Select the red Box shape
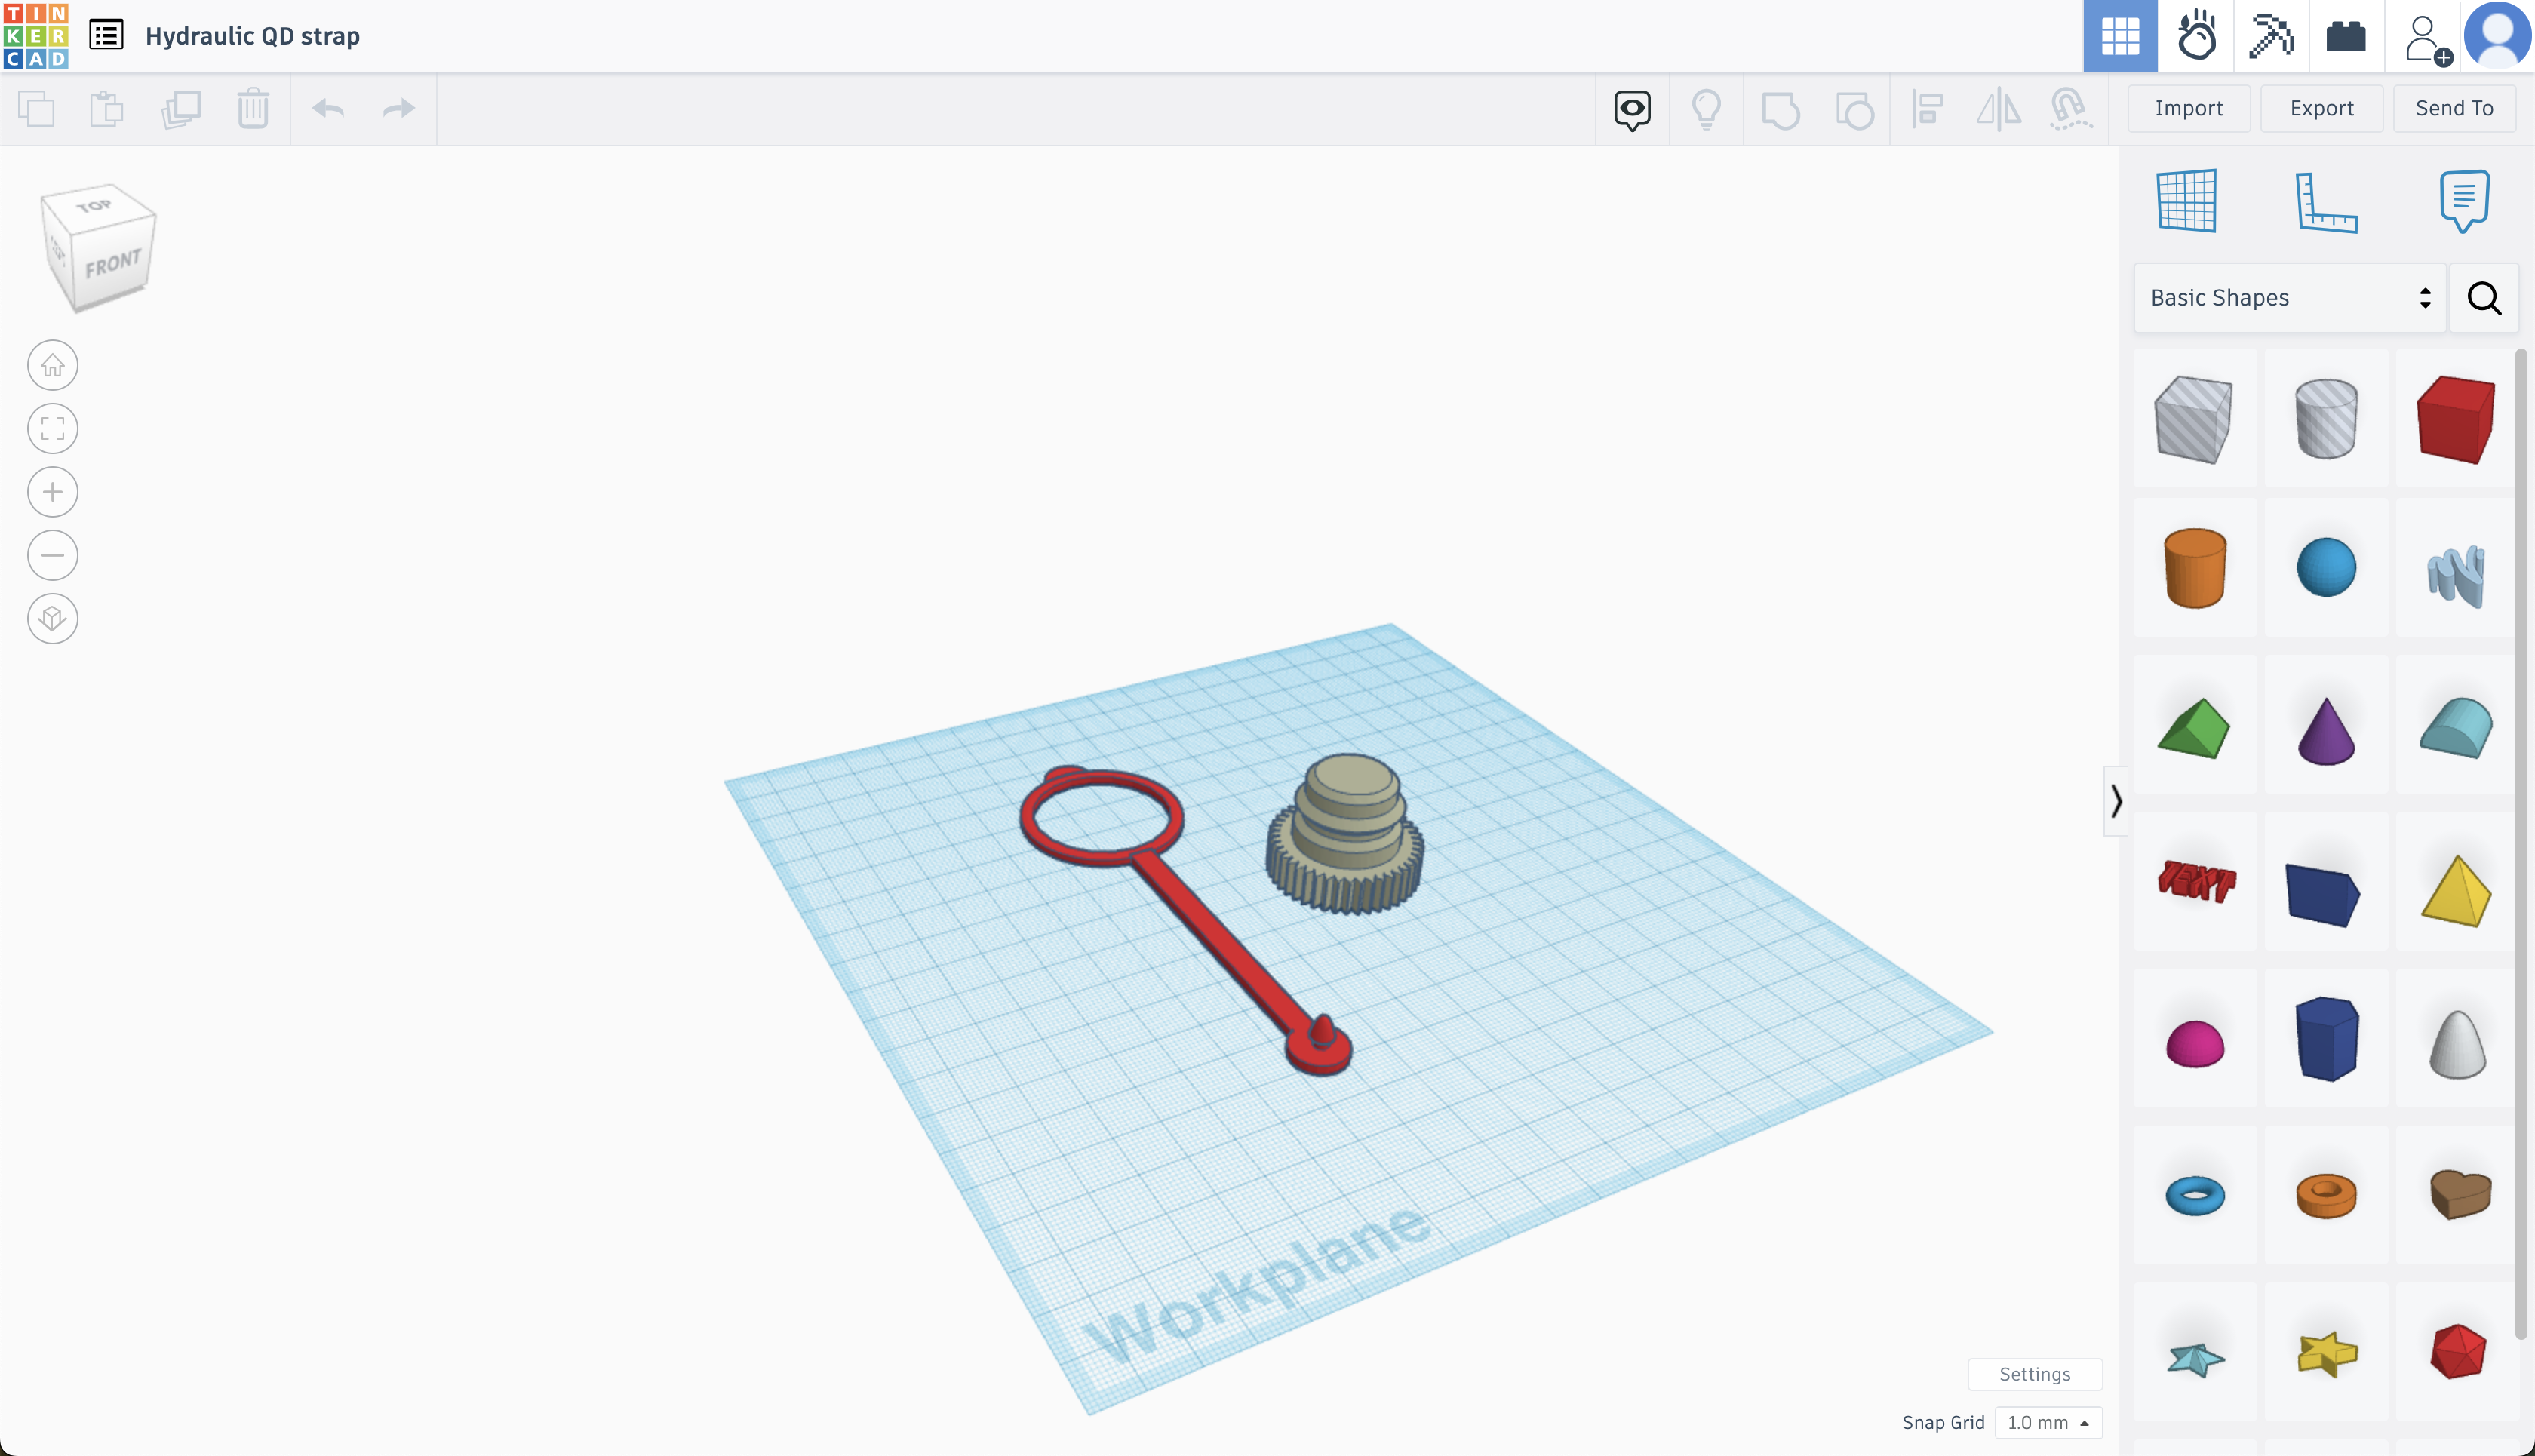Viewport: 2535px width, 1456px height. click(x=2455, y=420)
